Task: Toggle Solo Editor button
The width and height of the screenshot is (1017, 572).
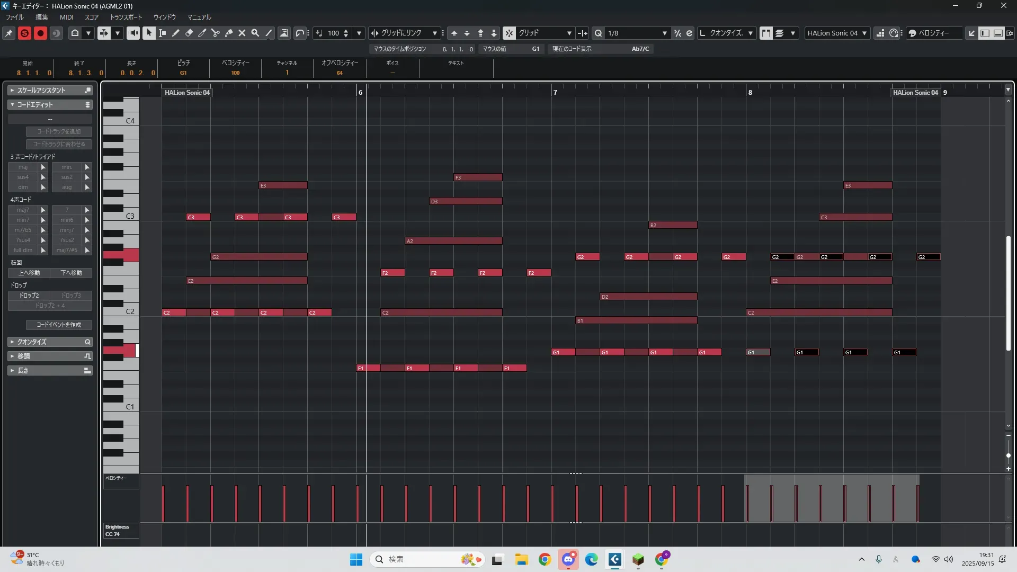Action: click(x=24, y=33)
